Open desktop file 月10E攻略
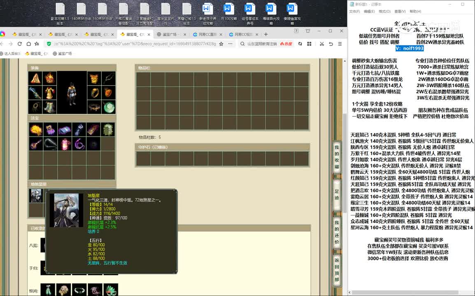This screenshot has width=475, height=296. tap(229, 12)
